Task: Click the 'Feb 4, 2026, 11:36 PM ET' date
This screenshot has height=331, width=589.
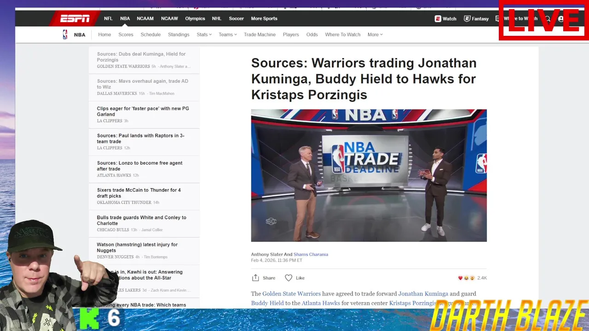Action: pyautogui.click(x=277, y=260)
